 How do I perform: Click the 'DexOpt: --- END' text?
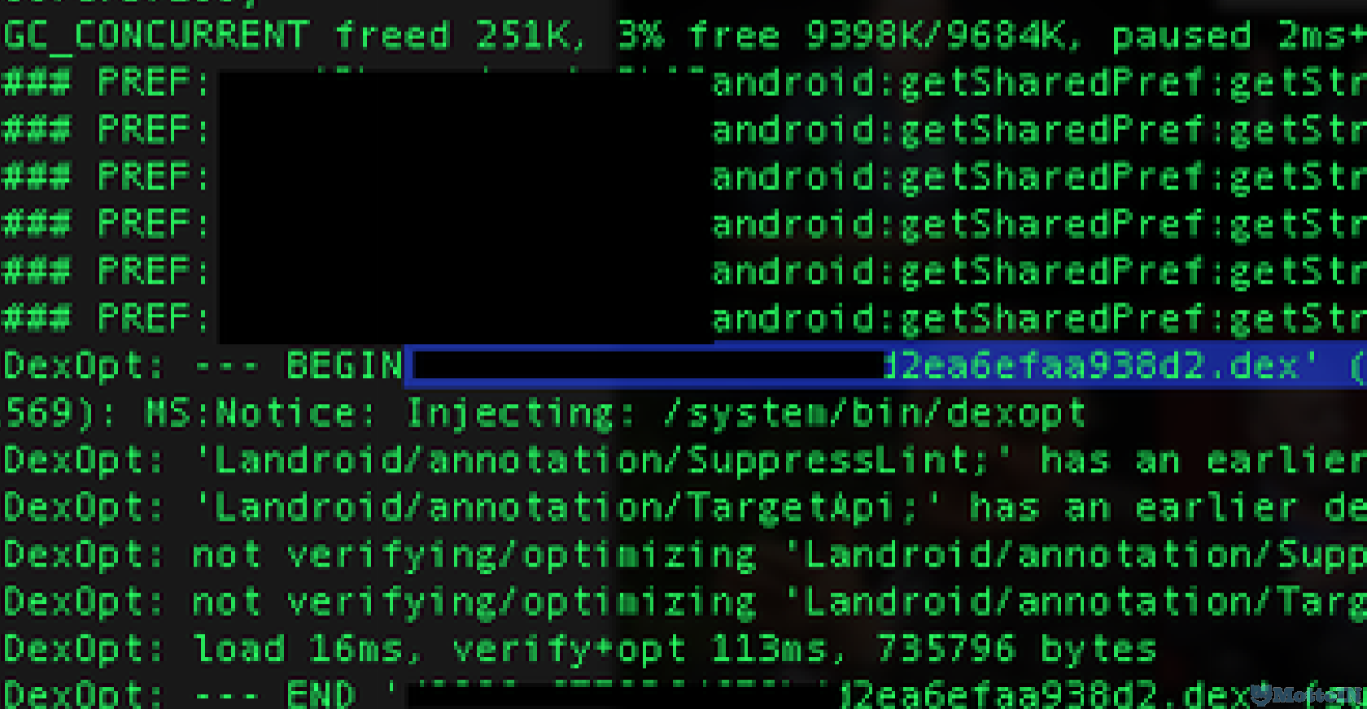point(179,694)
